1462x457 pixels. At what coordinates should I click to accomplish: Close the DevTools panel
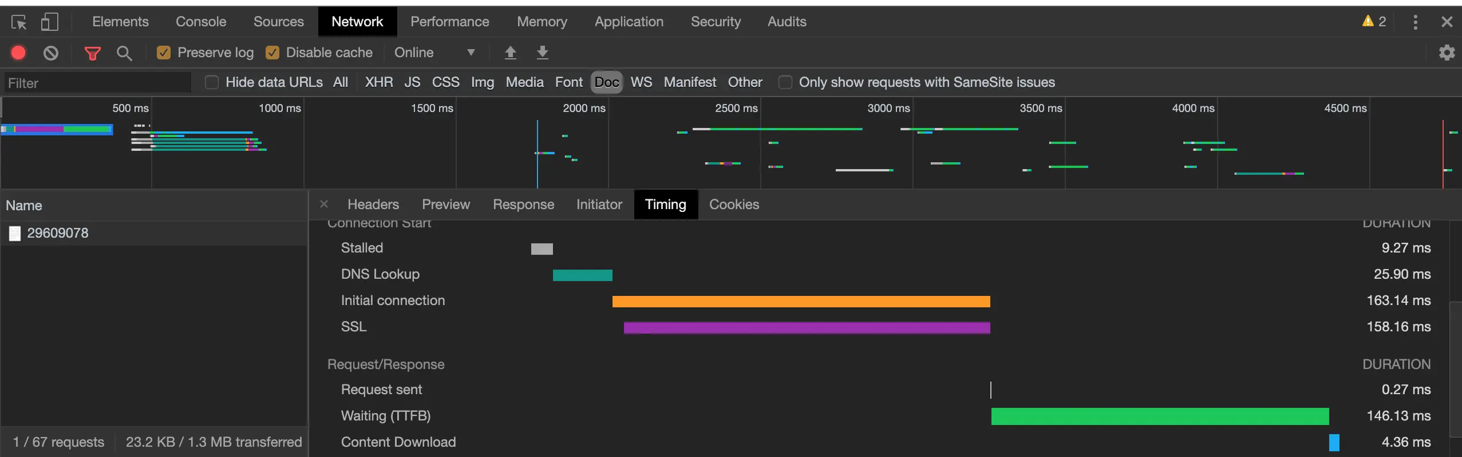(1447, 22)
